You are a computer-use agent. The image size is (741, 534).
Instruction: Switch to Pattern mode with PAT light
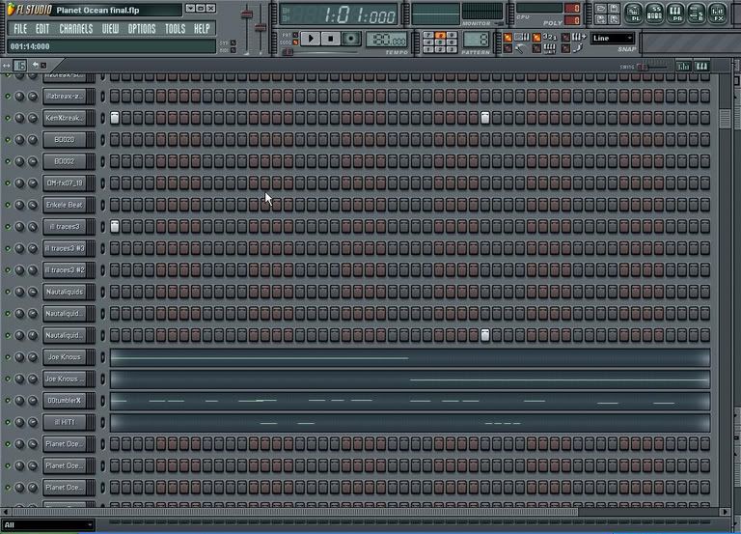pos(295,36)
